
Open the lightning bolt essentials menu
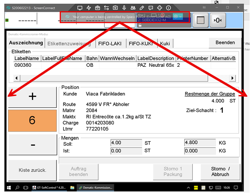tap(89, 8)
